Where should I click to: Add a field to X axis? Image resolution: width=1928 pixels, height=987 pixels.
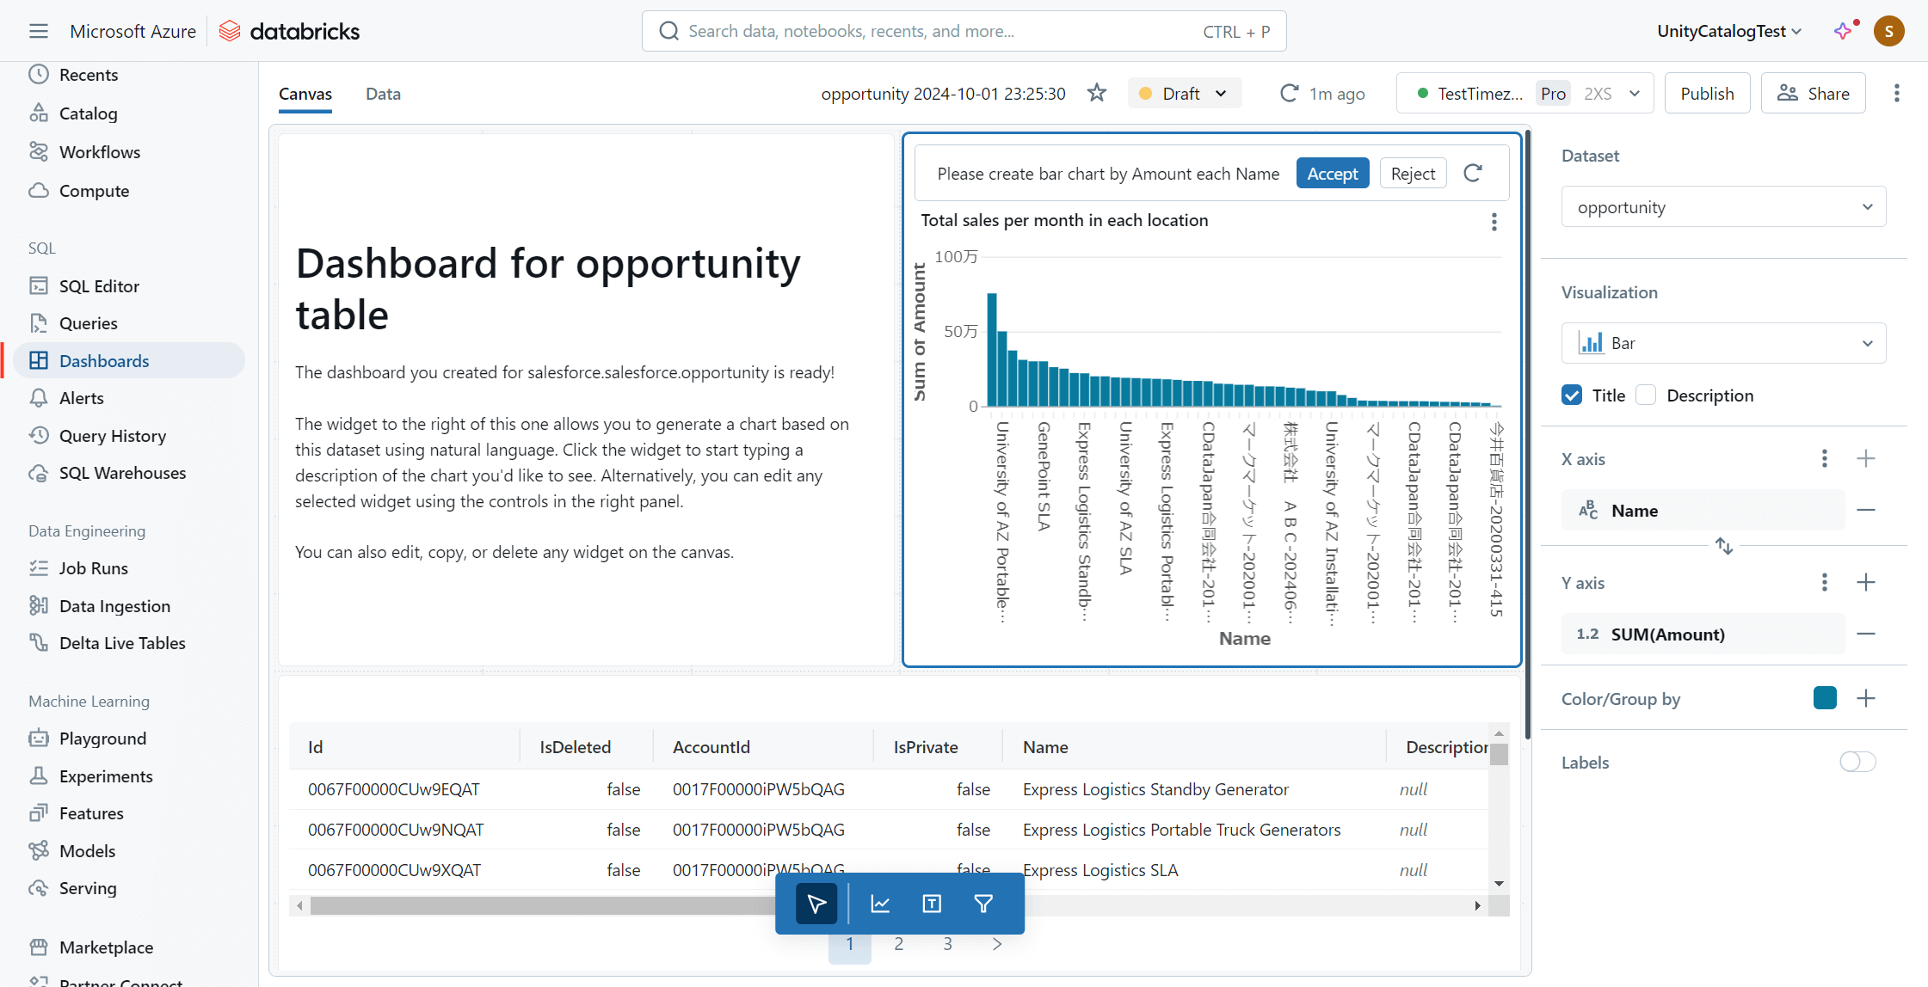coord(1866,458)
